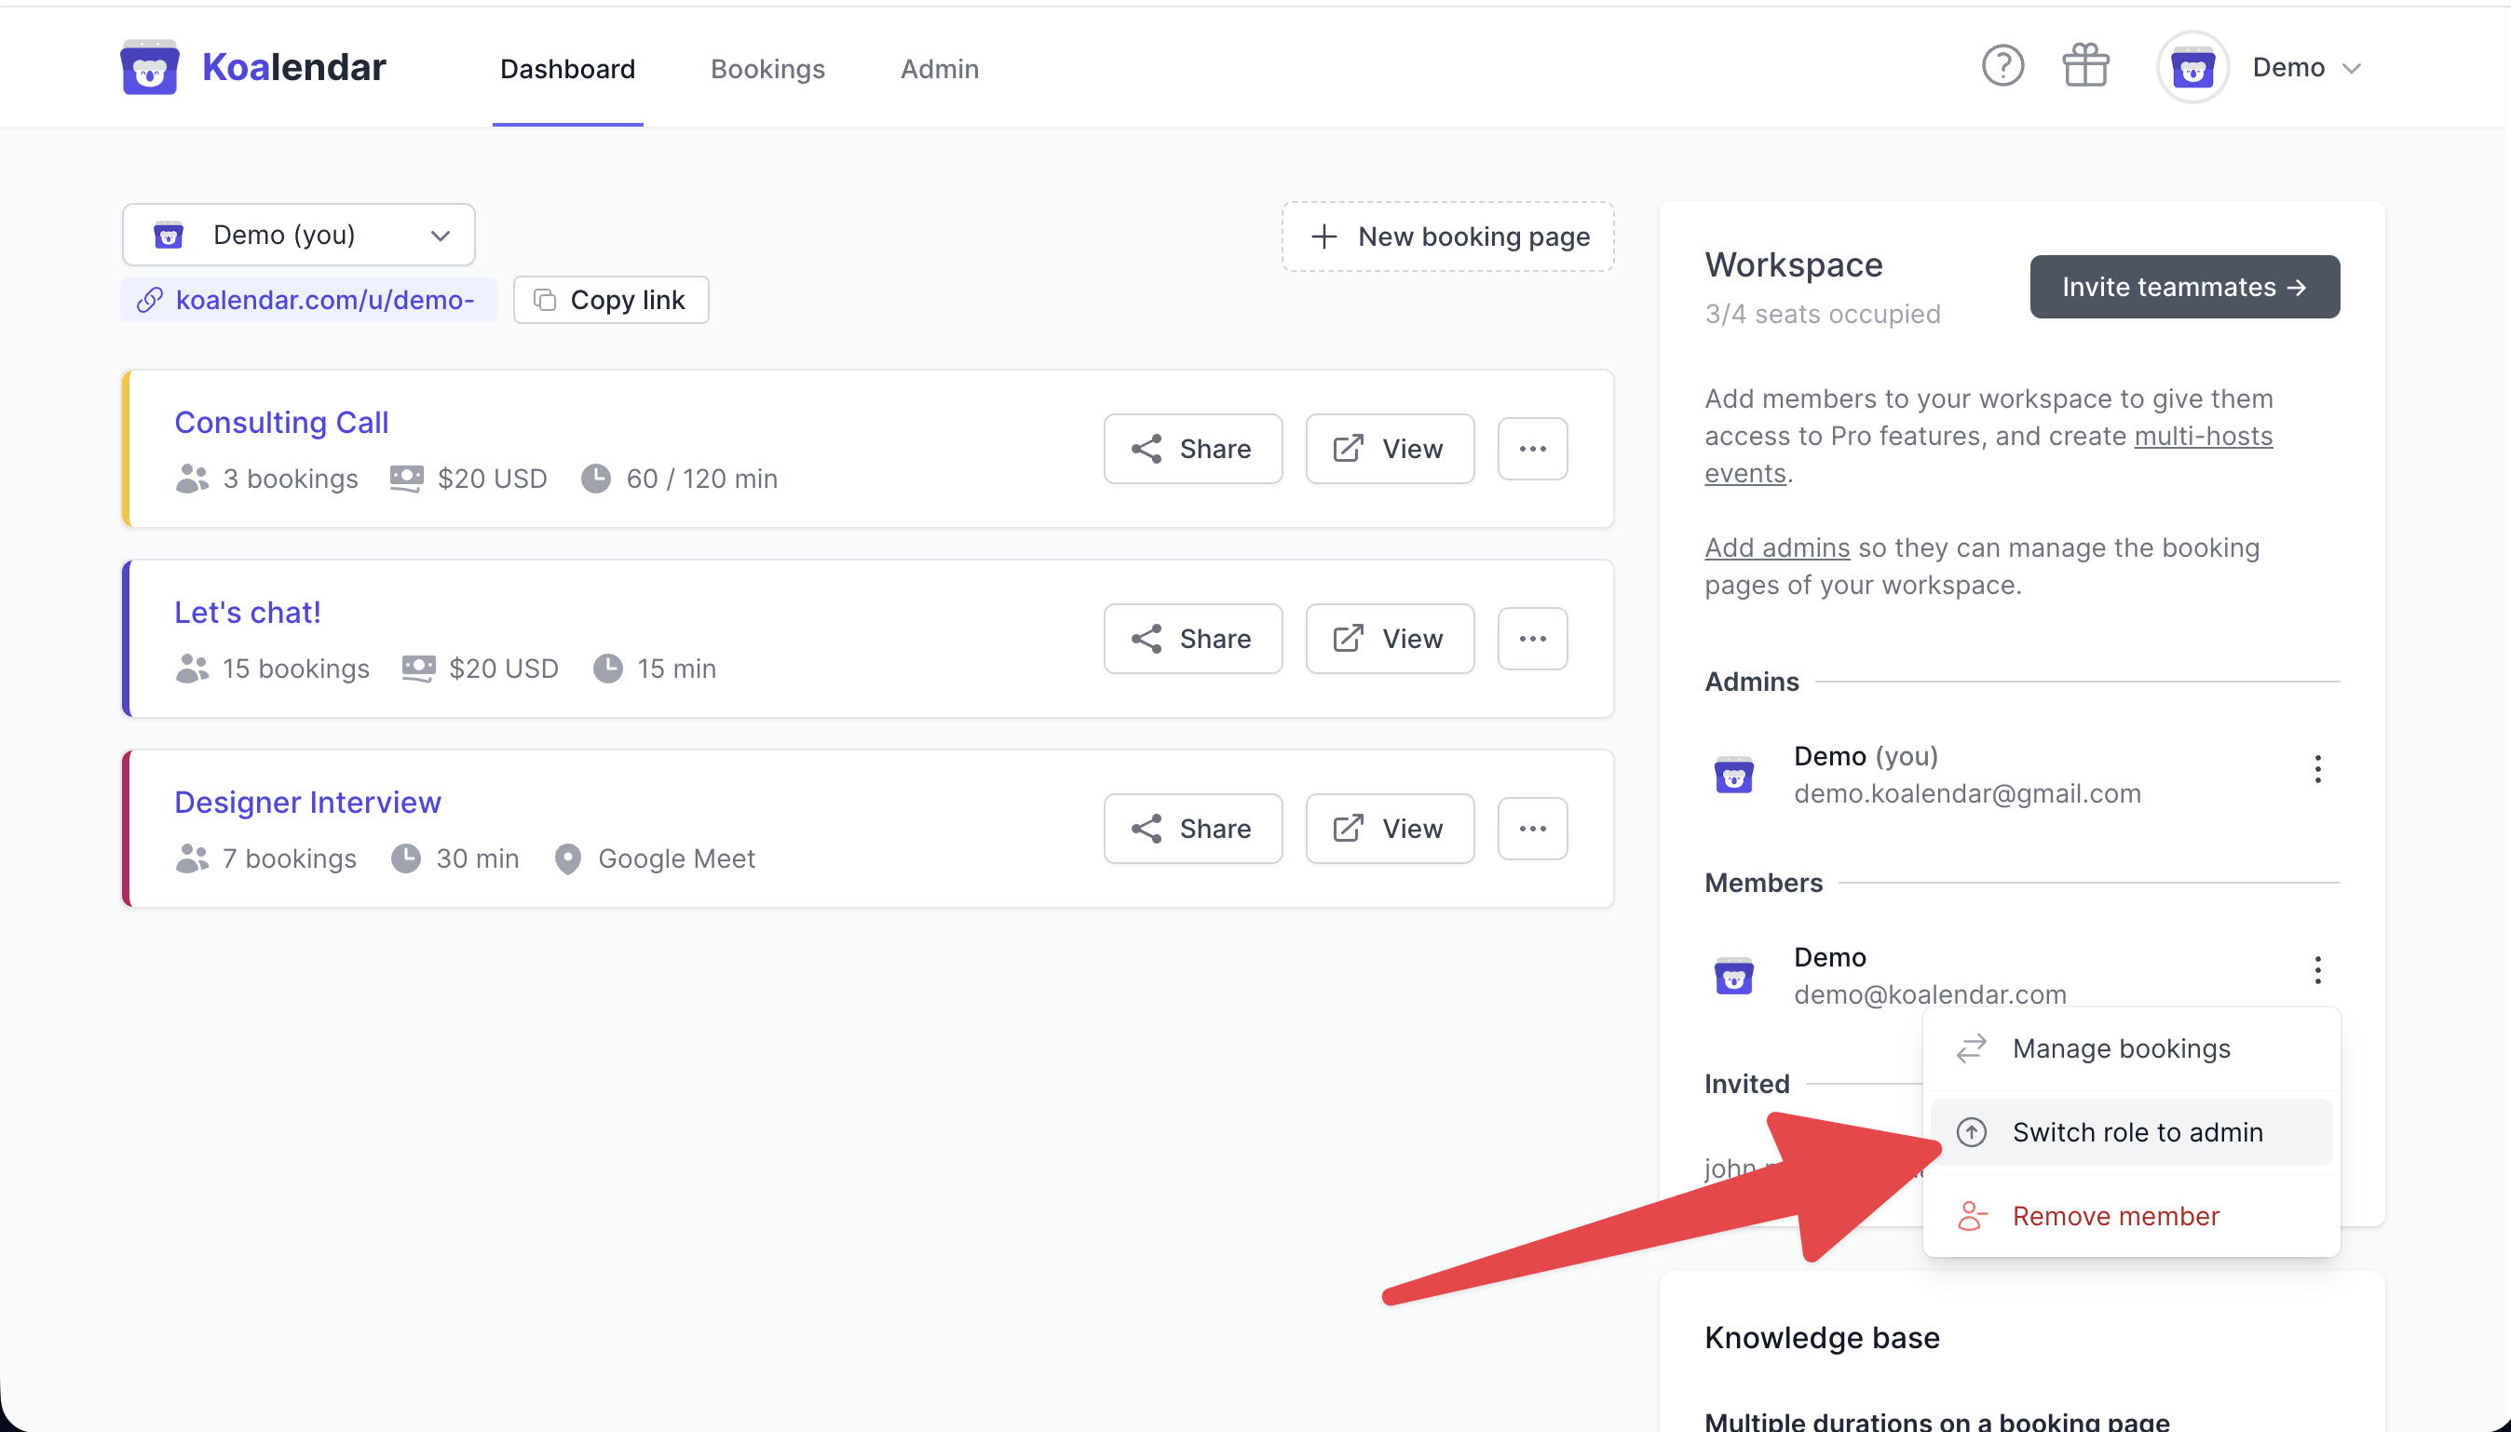2511x1432 pixels.
Task: Select Manage bookings menu entry
Action: click(x=2121, y=1048)
